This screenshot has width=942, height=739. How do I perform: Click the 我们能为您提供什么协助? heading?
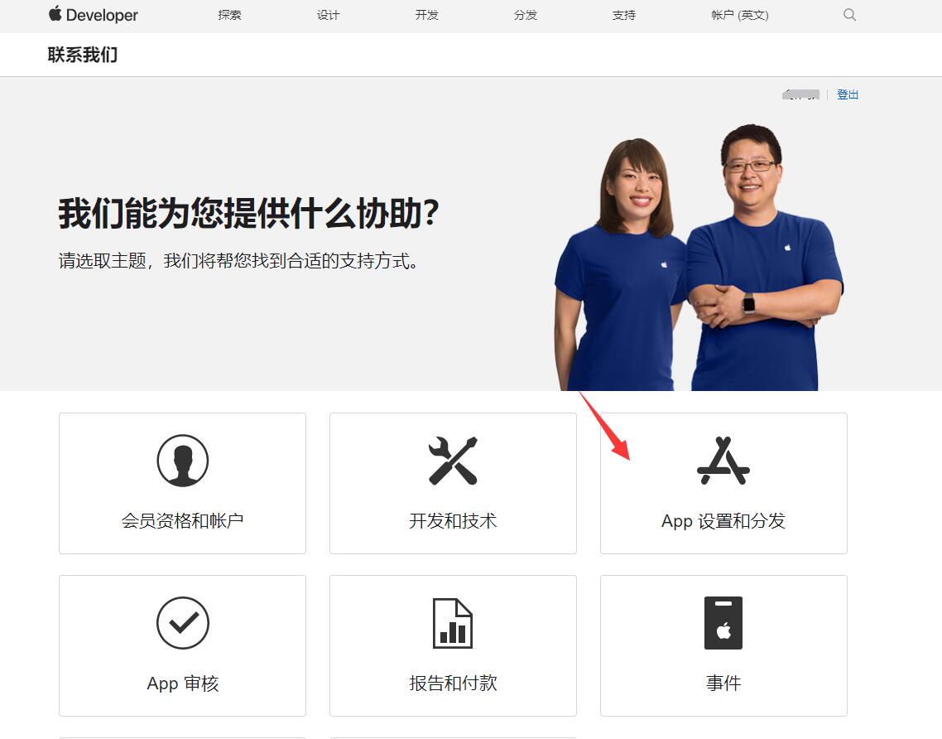coord(248,214)
